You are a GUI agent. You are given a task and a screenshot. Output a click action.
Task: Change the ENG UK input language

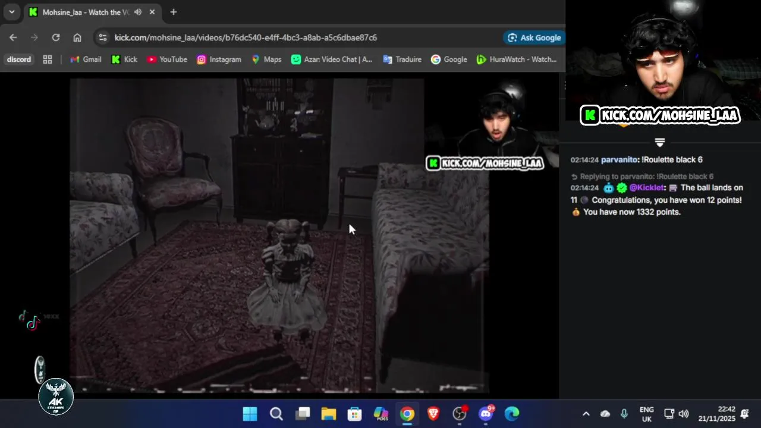[646, 414]
